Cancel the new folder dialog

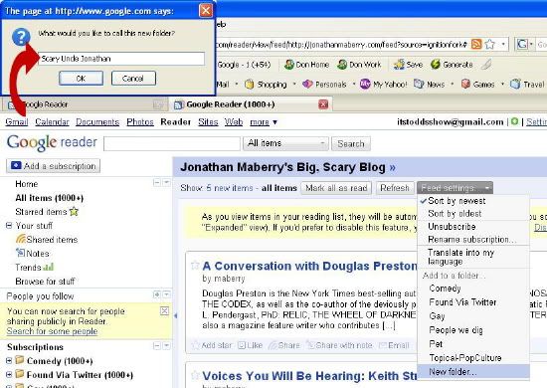(x=133, y=79)
